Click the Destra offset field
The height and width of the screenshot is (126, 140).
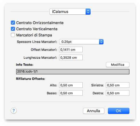click(118, 93)
